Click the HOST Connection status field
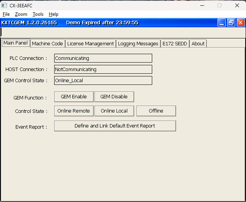 point(103,70)
